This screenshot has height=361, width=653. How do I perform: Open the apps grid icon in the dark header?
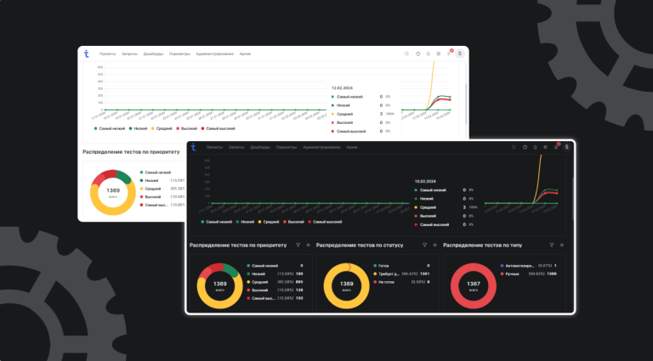[x=545, y=147]
